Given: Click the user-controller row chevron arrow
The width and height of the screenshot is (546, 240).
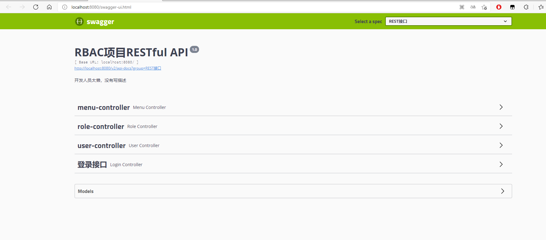Looking at the screenshot, I should pos(501,145).
